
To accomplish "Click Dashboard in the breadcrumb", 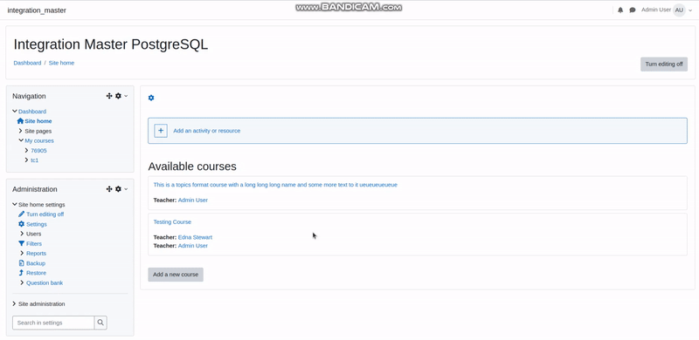I will tap(27, 63).
